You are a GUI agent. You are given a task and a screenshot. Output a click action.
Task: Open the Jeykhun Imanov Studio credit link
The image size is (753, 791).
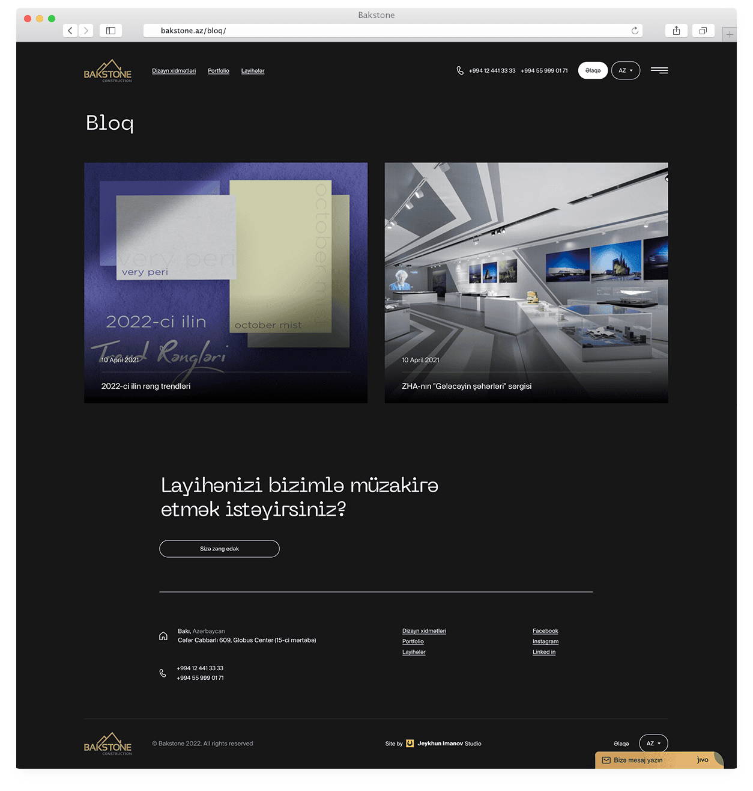[449, 744]
